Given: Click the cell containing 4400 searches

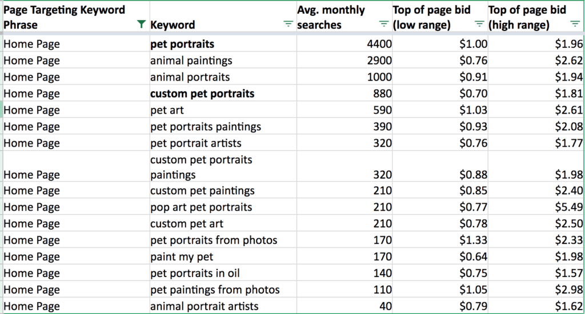Looking at the screenshot, I should pos(344,44).
